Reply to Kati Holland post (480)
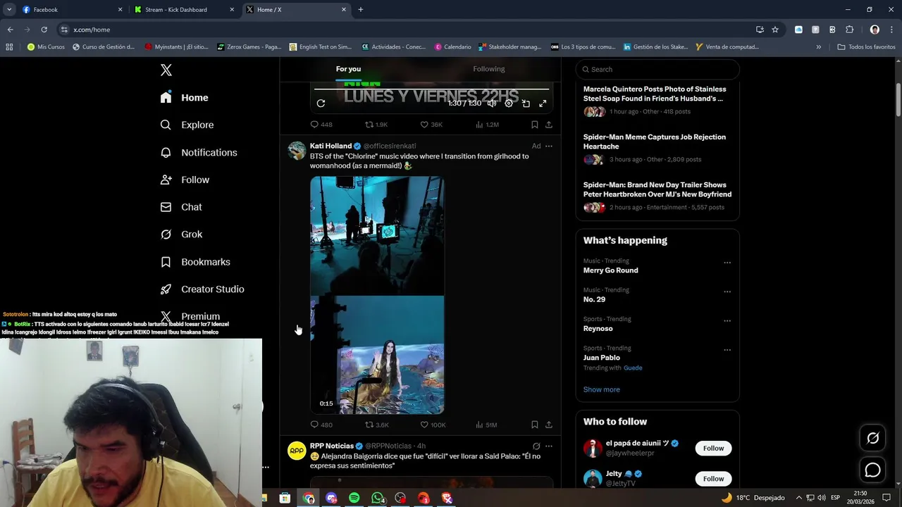 (x=321, y=425)
